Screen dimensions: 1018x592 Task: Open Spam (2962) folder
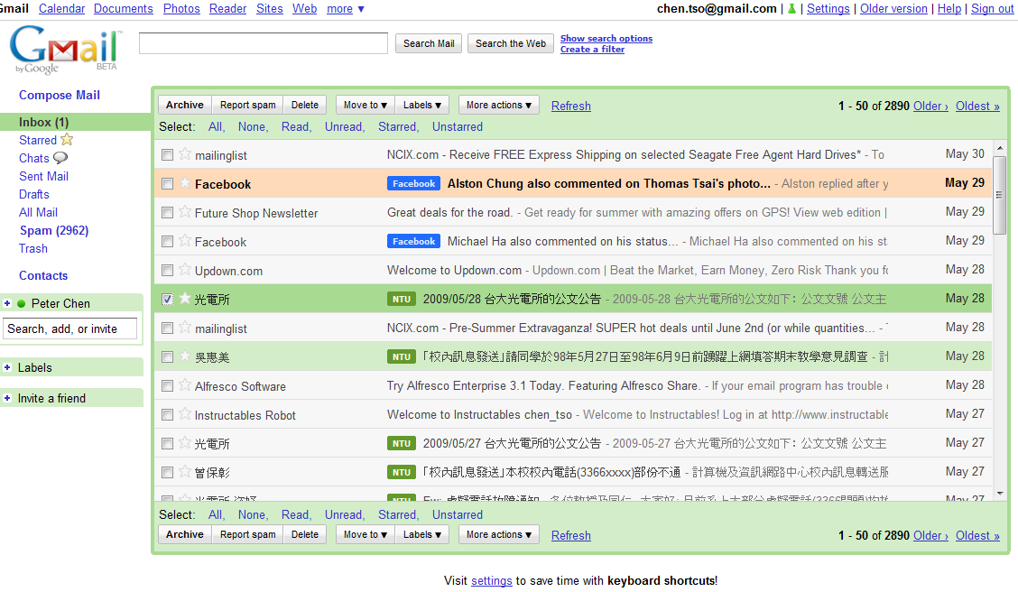point(54,230)
